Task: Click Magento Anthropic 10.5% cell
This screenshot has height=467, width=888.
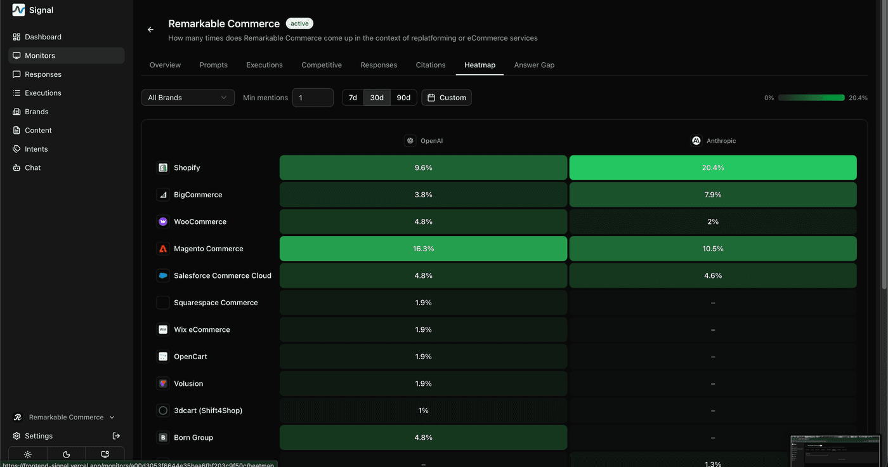Action: [x=713, y=249]
